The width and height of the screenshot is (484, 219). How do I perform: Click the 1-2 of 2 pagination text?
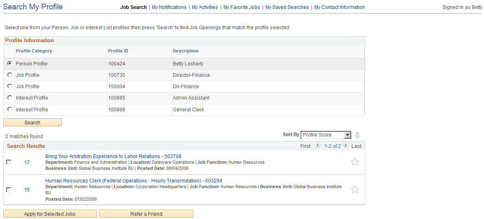[x=332, y=146]
